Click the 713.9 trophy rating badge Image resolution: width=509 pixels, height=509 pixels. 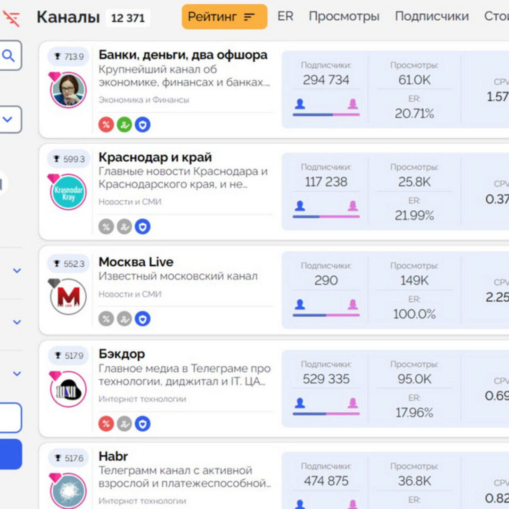pyautogui.click(x=69, y=57)
